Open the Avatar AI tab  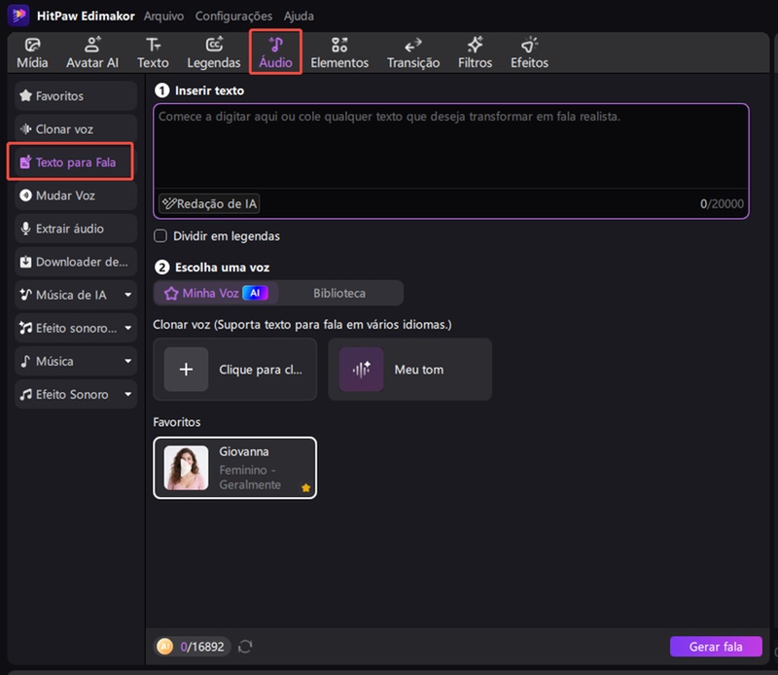point(92,53)
